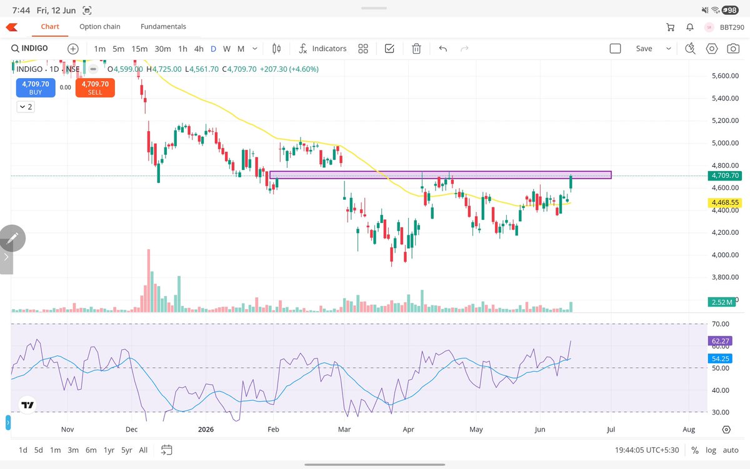Screen dimensions: 750x469
Task: Open time axis settings hexagon icon
Action: 726,430
